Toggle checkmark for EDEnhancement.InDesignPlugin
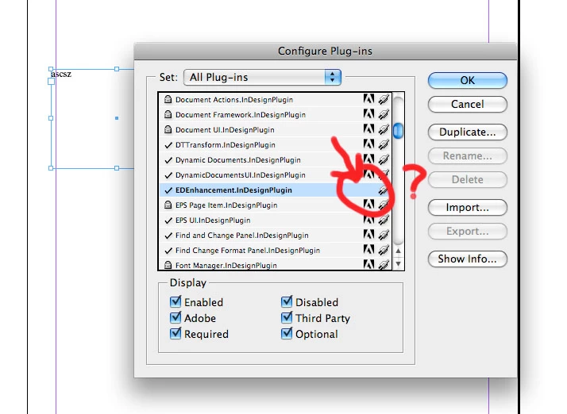The height and width of the screenshot is (414, 567). pos(168,190)
